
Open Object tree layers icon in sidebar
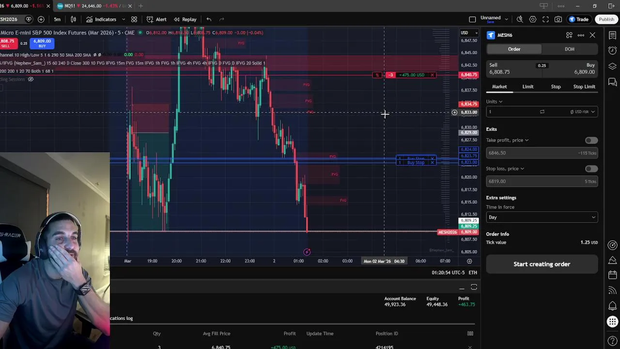point(612,66)
